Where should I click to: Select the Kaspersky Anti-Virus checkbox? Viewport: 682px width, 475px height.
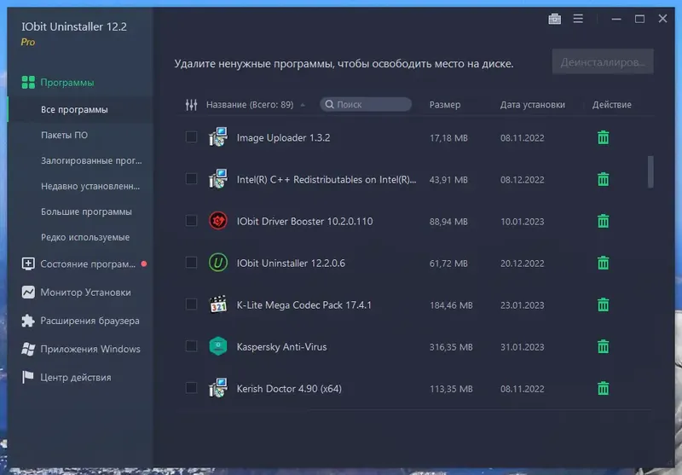tap(191, 346)
